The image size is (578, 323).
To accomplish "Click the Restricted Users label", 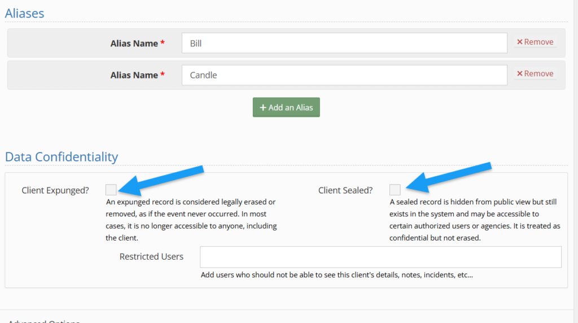I will (x=151, y=257).
